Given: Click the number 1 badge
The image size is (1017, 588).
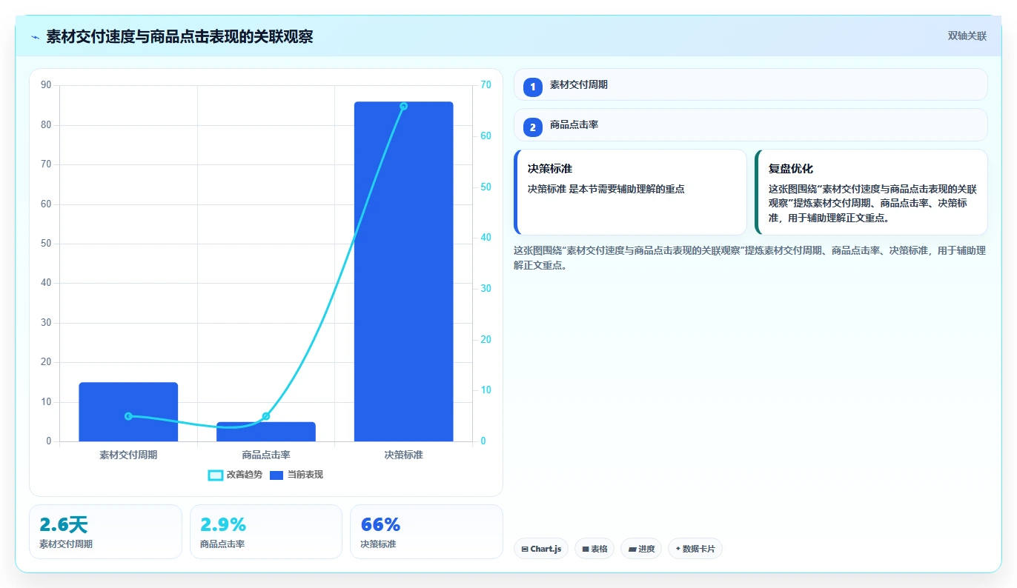Looking at the screenshot, I should [x=532, y=87].
